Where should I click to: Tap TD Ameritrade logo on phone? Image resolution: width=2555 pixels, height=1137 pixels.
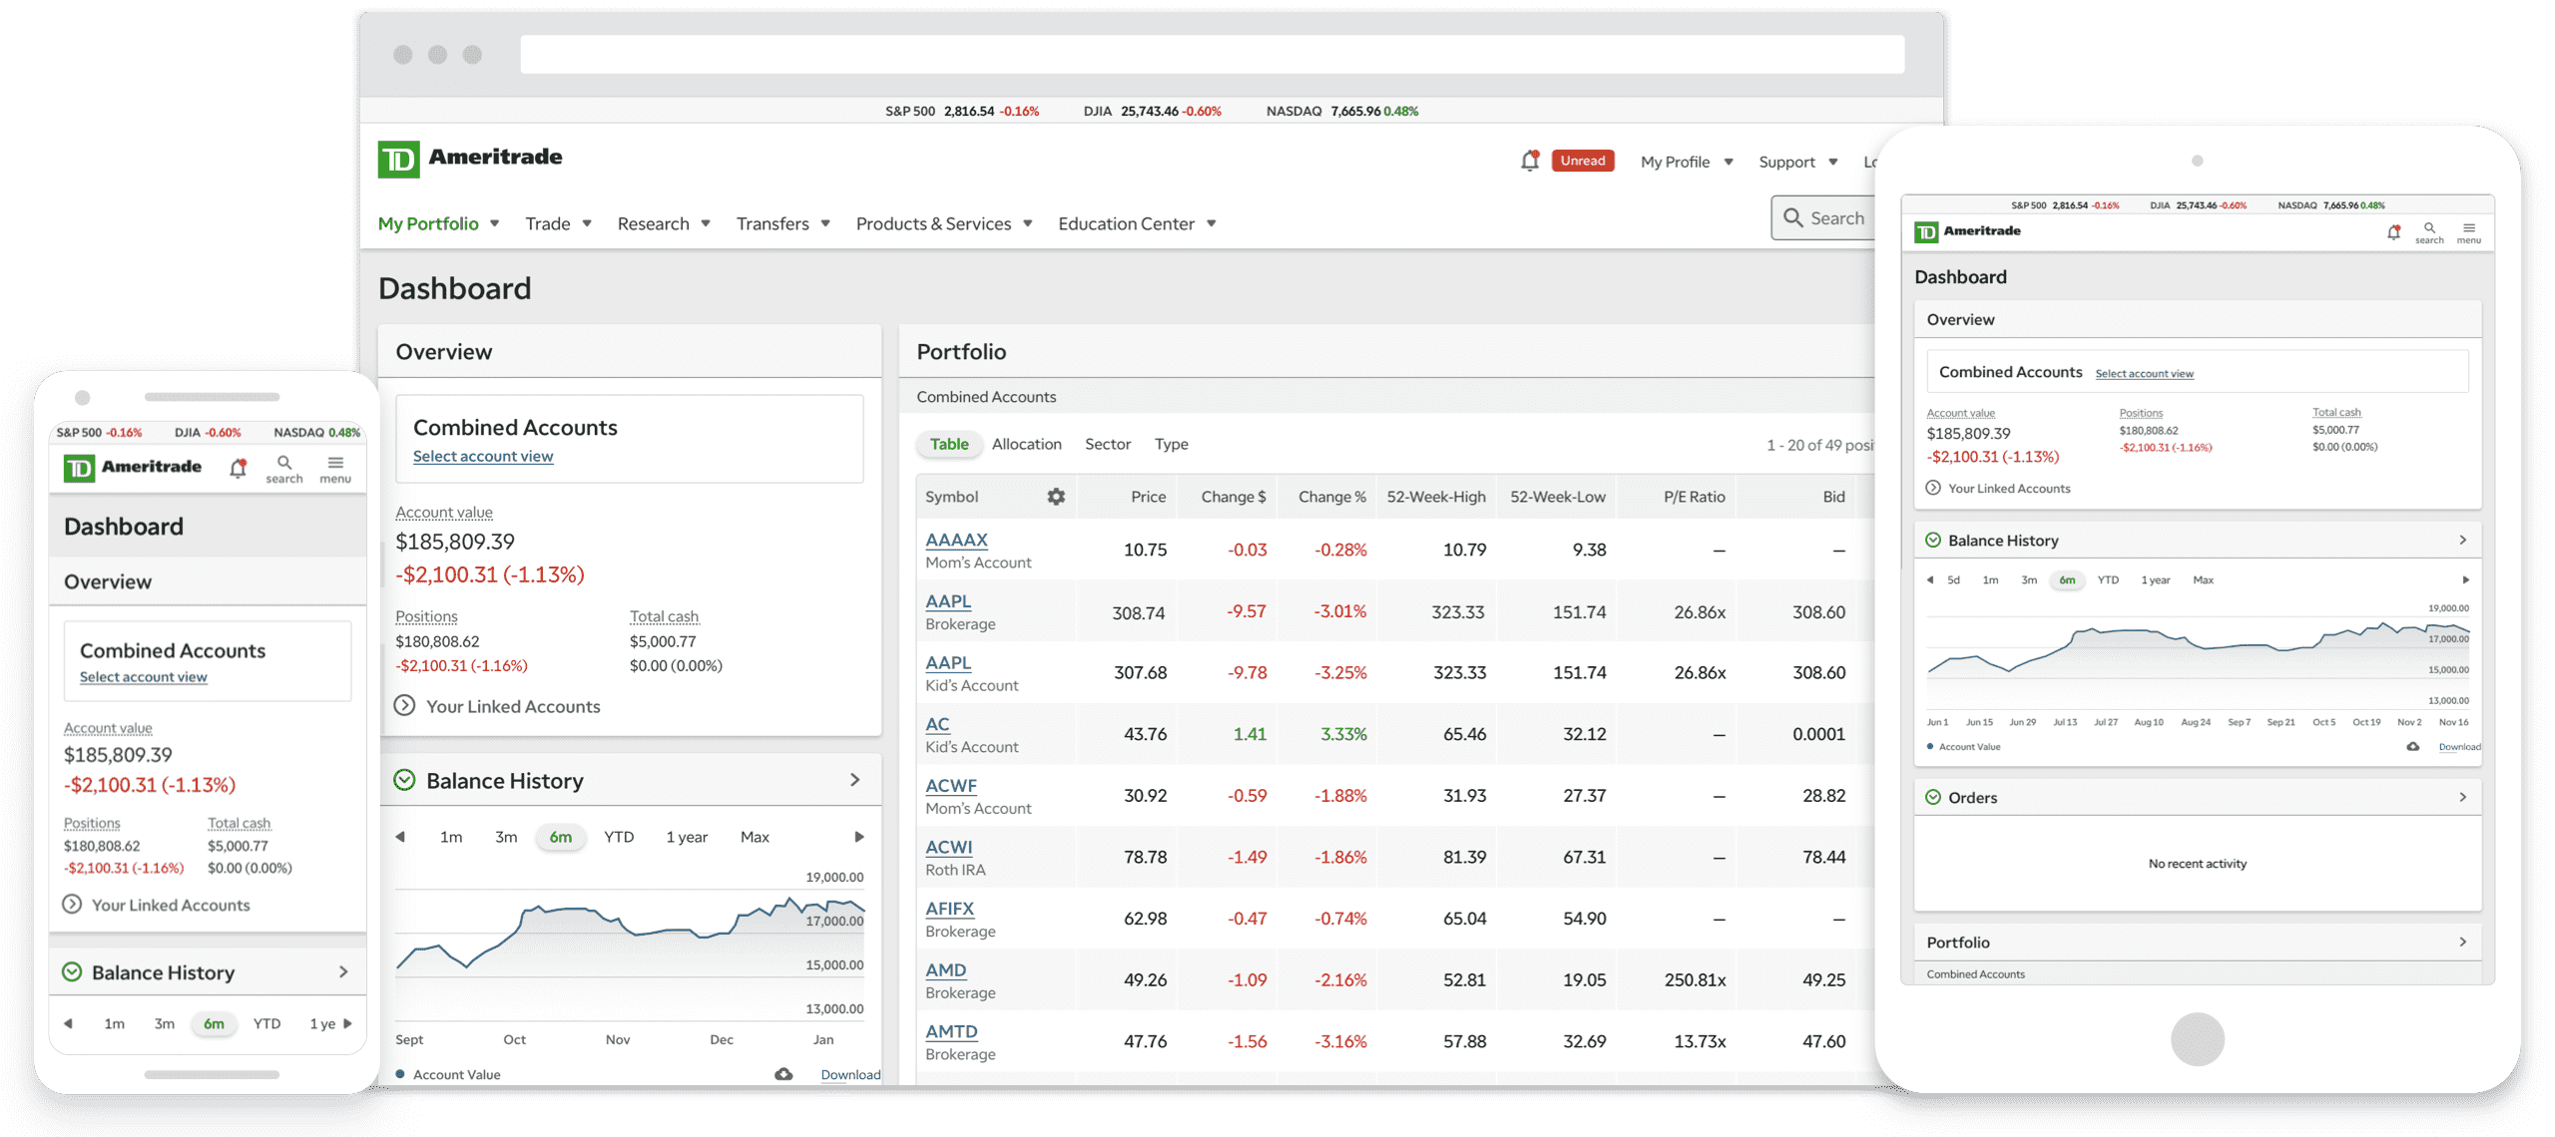coord(133,467)
